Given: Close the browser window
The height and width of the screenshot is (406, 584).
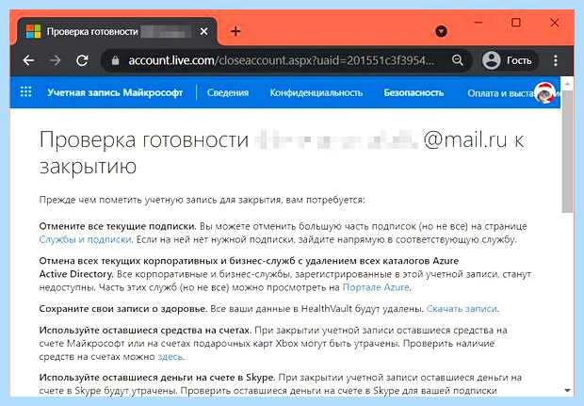Looking at the screenshot, I should (554, 23).
